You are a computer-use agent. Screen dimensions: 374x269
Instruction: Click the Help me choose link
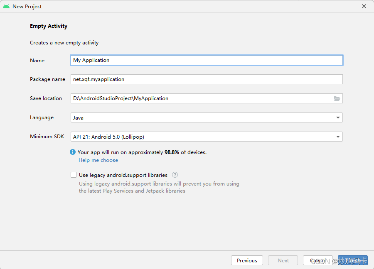[98, 160]
